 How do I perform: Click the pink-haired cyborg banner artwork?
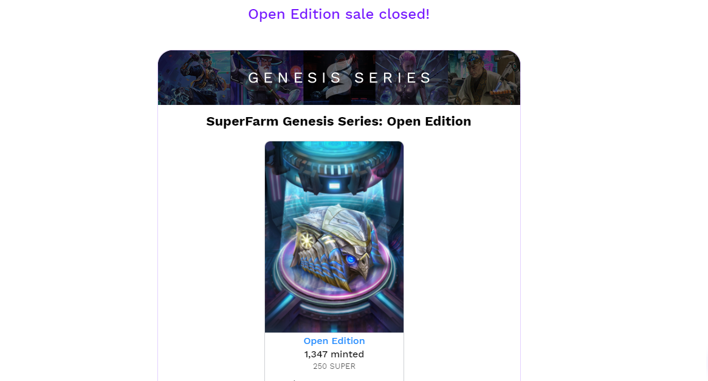[411, 78]
